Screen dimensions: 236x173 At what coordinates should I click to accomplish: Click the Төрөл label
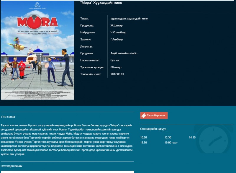tap(84, 19)
